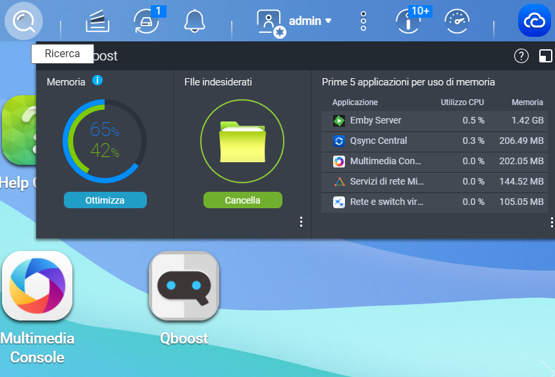Click the 65% memory percentage
555x377 pixels.
105,129
